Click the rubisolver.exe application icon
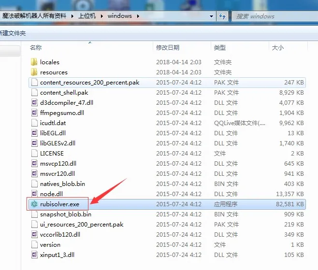Image resolution: width=318 pixels, height=270 pixels. tap(34, 204)
